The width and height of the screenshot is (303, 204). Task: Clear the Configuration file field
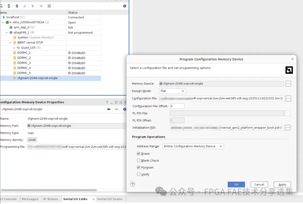pyautogui.click(x=282, y=98)
